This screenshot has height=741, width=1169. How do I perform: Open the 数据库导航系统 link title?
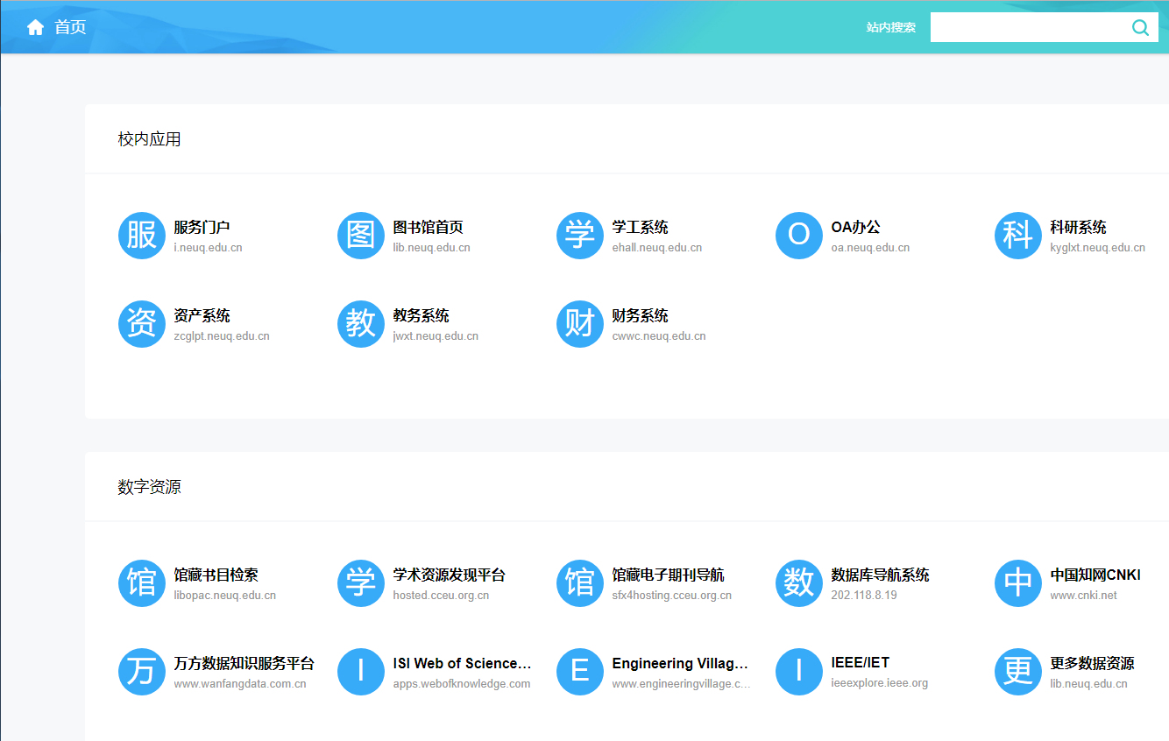coord(880,575)
